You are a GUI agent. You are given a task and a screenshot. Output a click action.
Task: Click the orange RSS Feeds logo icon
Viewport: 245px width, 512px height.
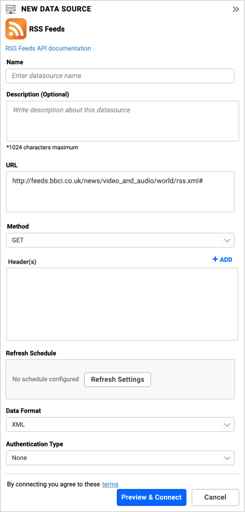(16, 29)
